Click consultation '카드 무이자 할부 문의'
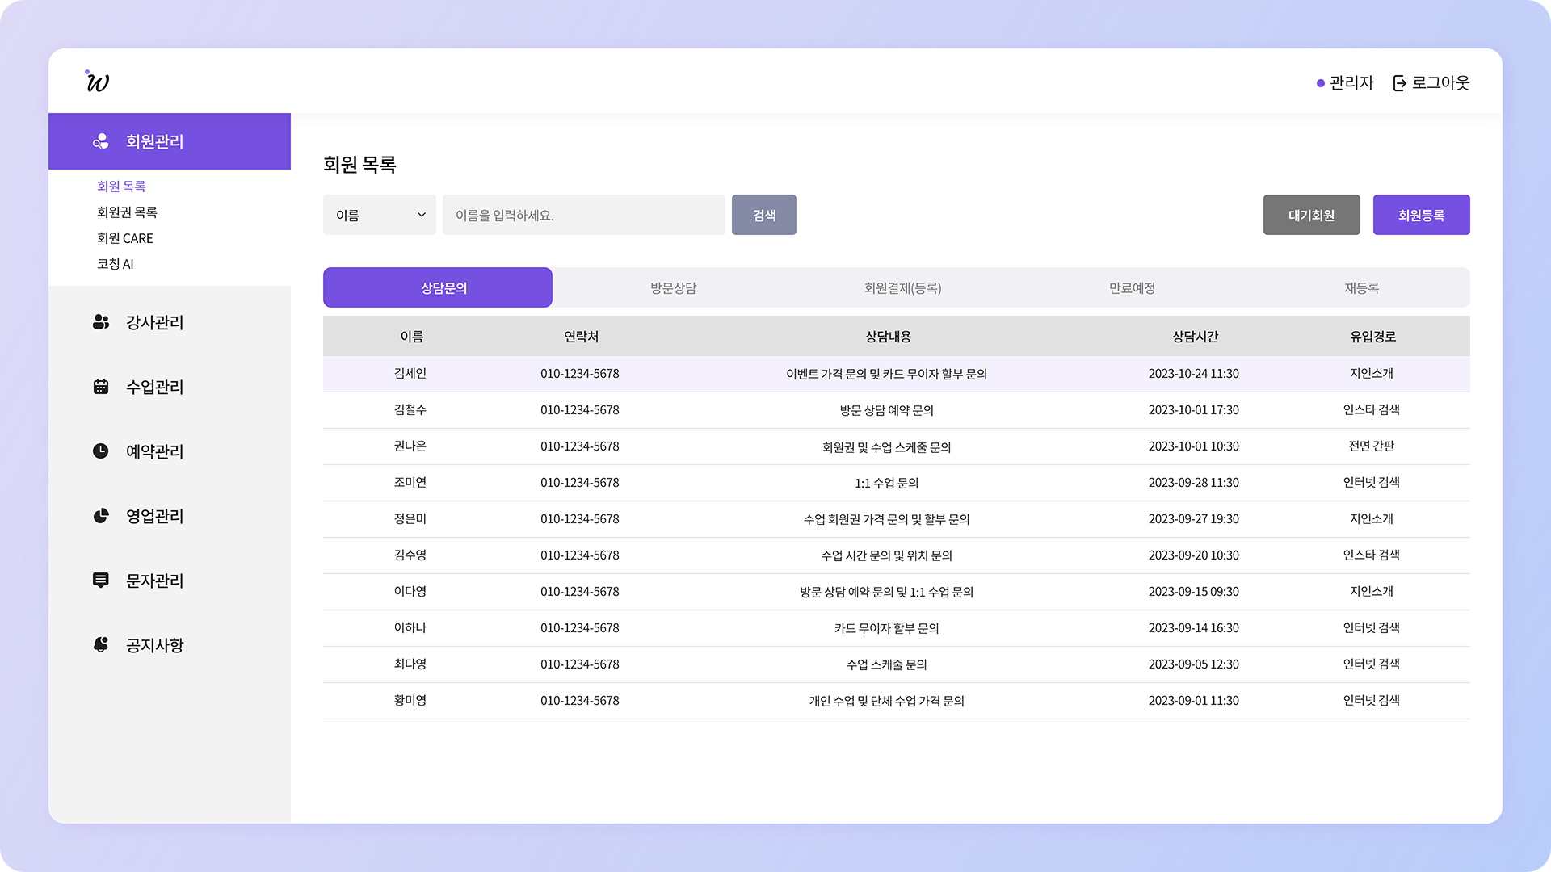 887,628
